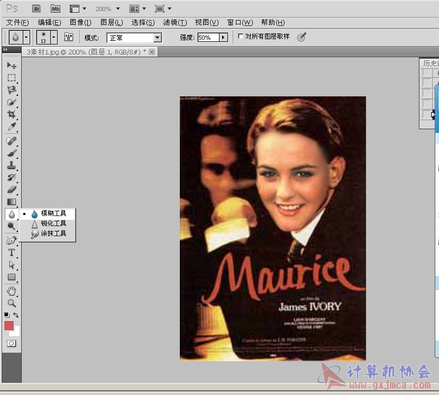The width and height of the screenshot is (439, 395).
Task: Open the 强度 slider popup arrow
Action: (x=223, y=37)
